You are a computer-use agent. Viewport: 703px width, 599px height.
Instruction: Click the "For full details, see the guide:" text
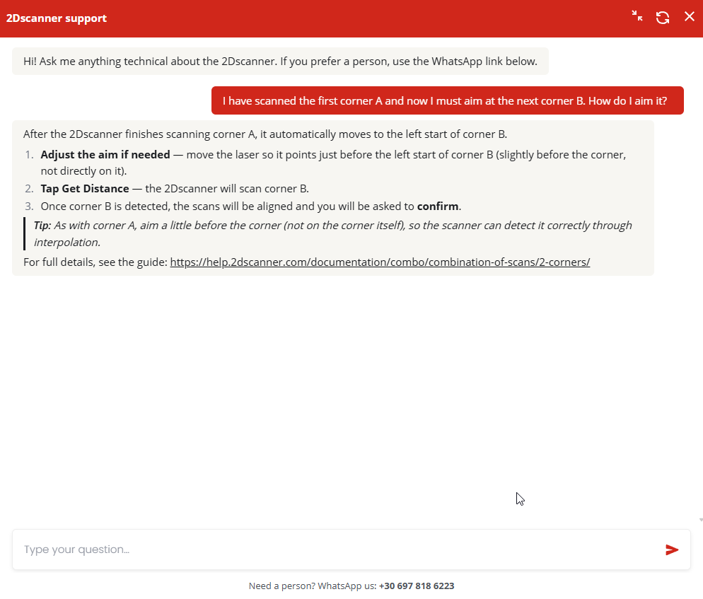click(x=95, y=262)
